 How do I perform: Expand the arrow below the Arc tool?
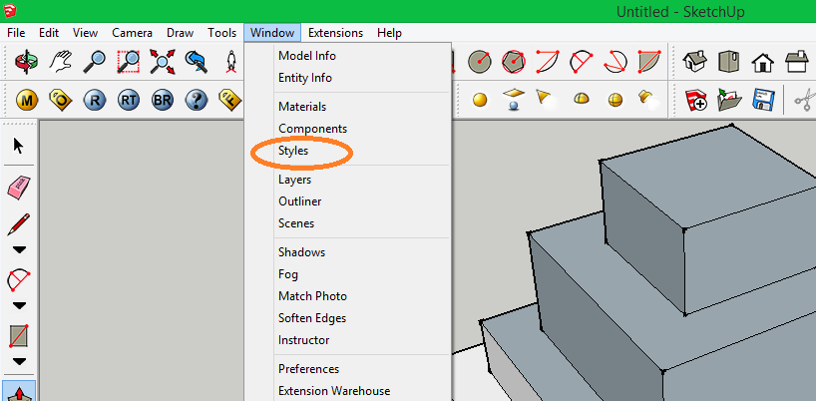(x=19, y=305)
